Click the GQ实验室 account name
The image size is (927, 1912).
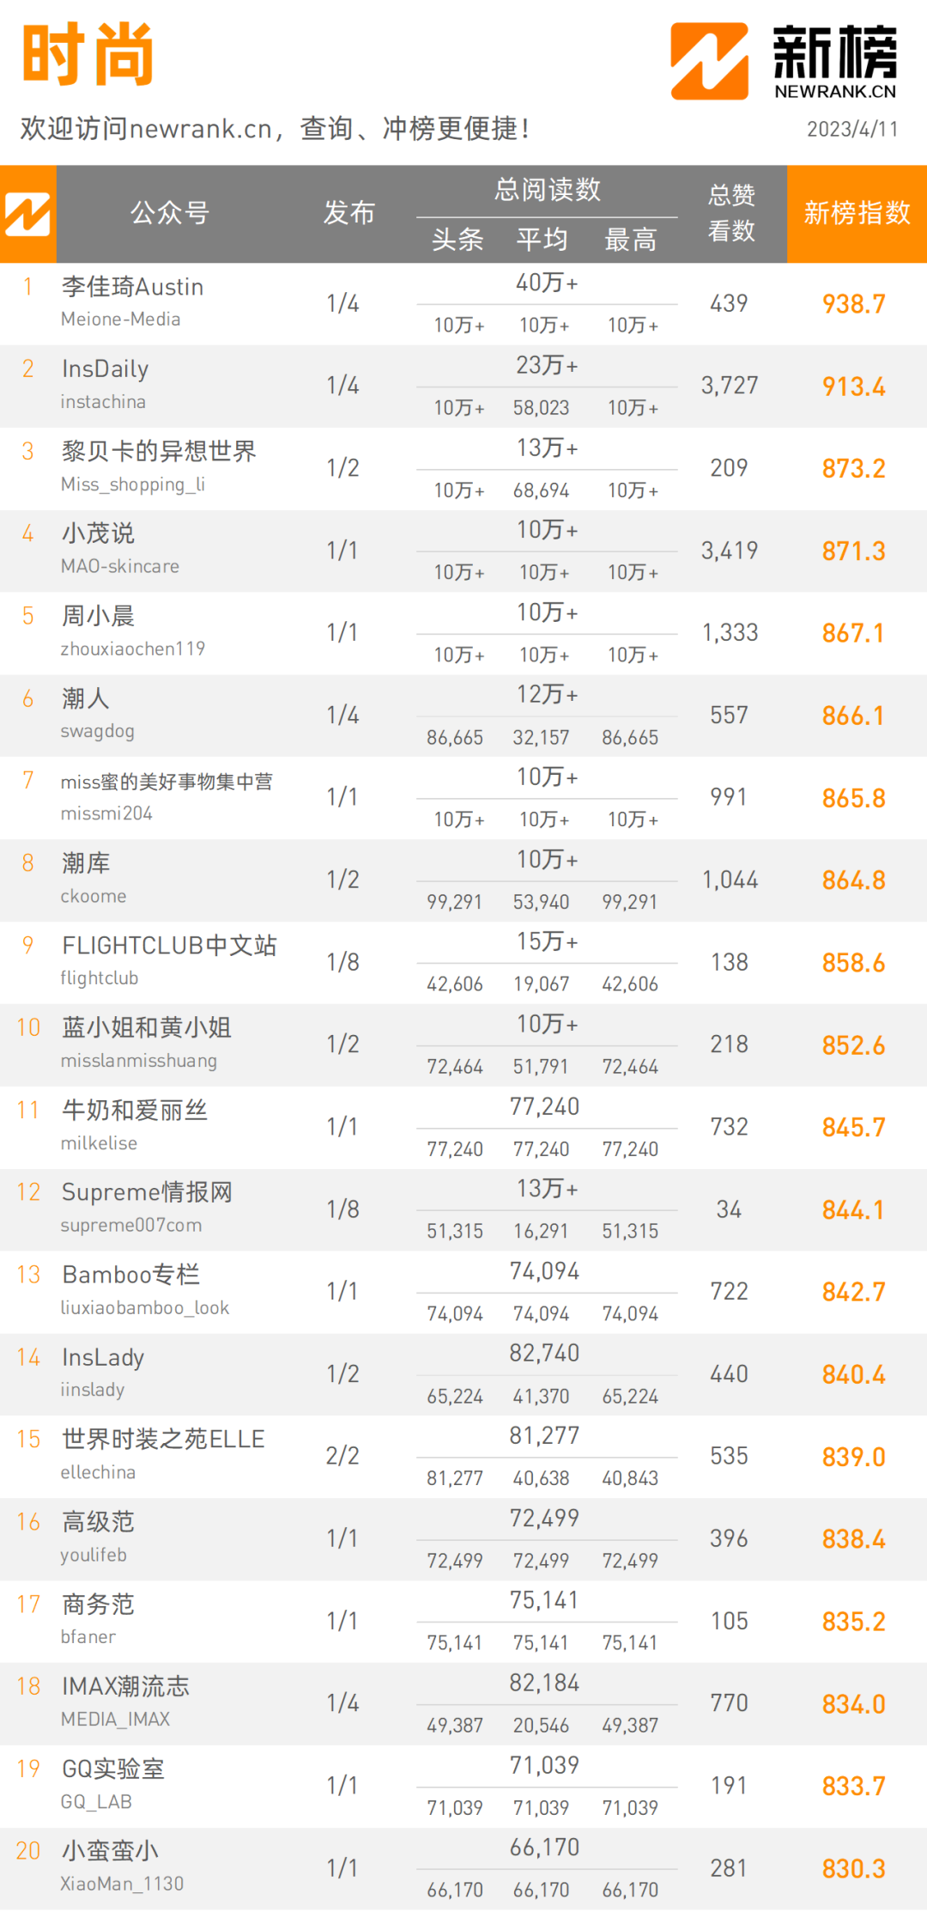tap(112, 1769)
